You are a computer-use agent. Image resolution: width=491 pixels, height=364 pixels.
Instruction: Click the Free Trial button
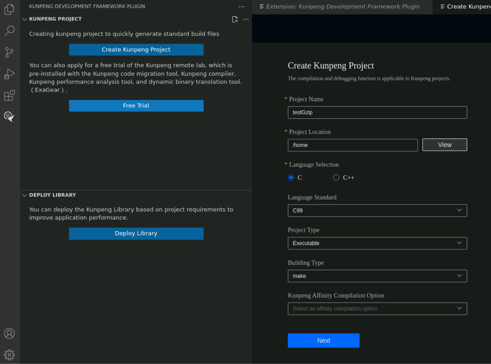[136, 106]
